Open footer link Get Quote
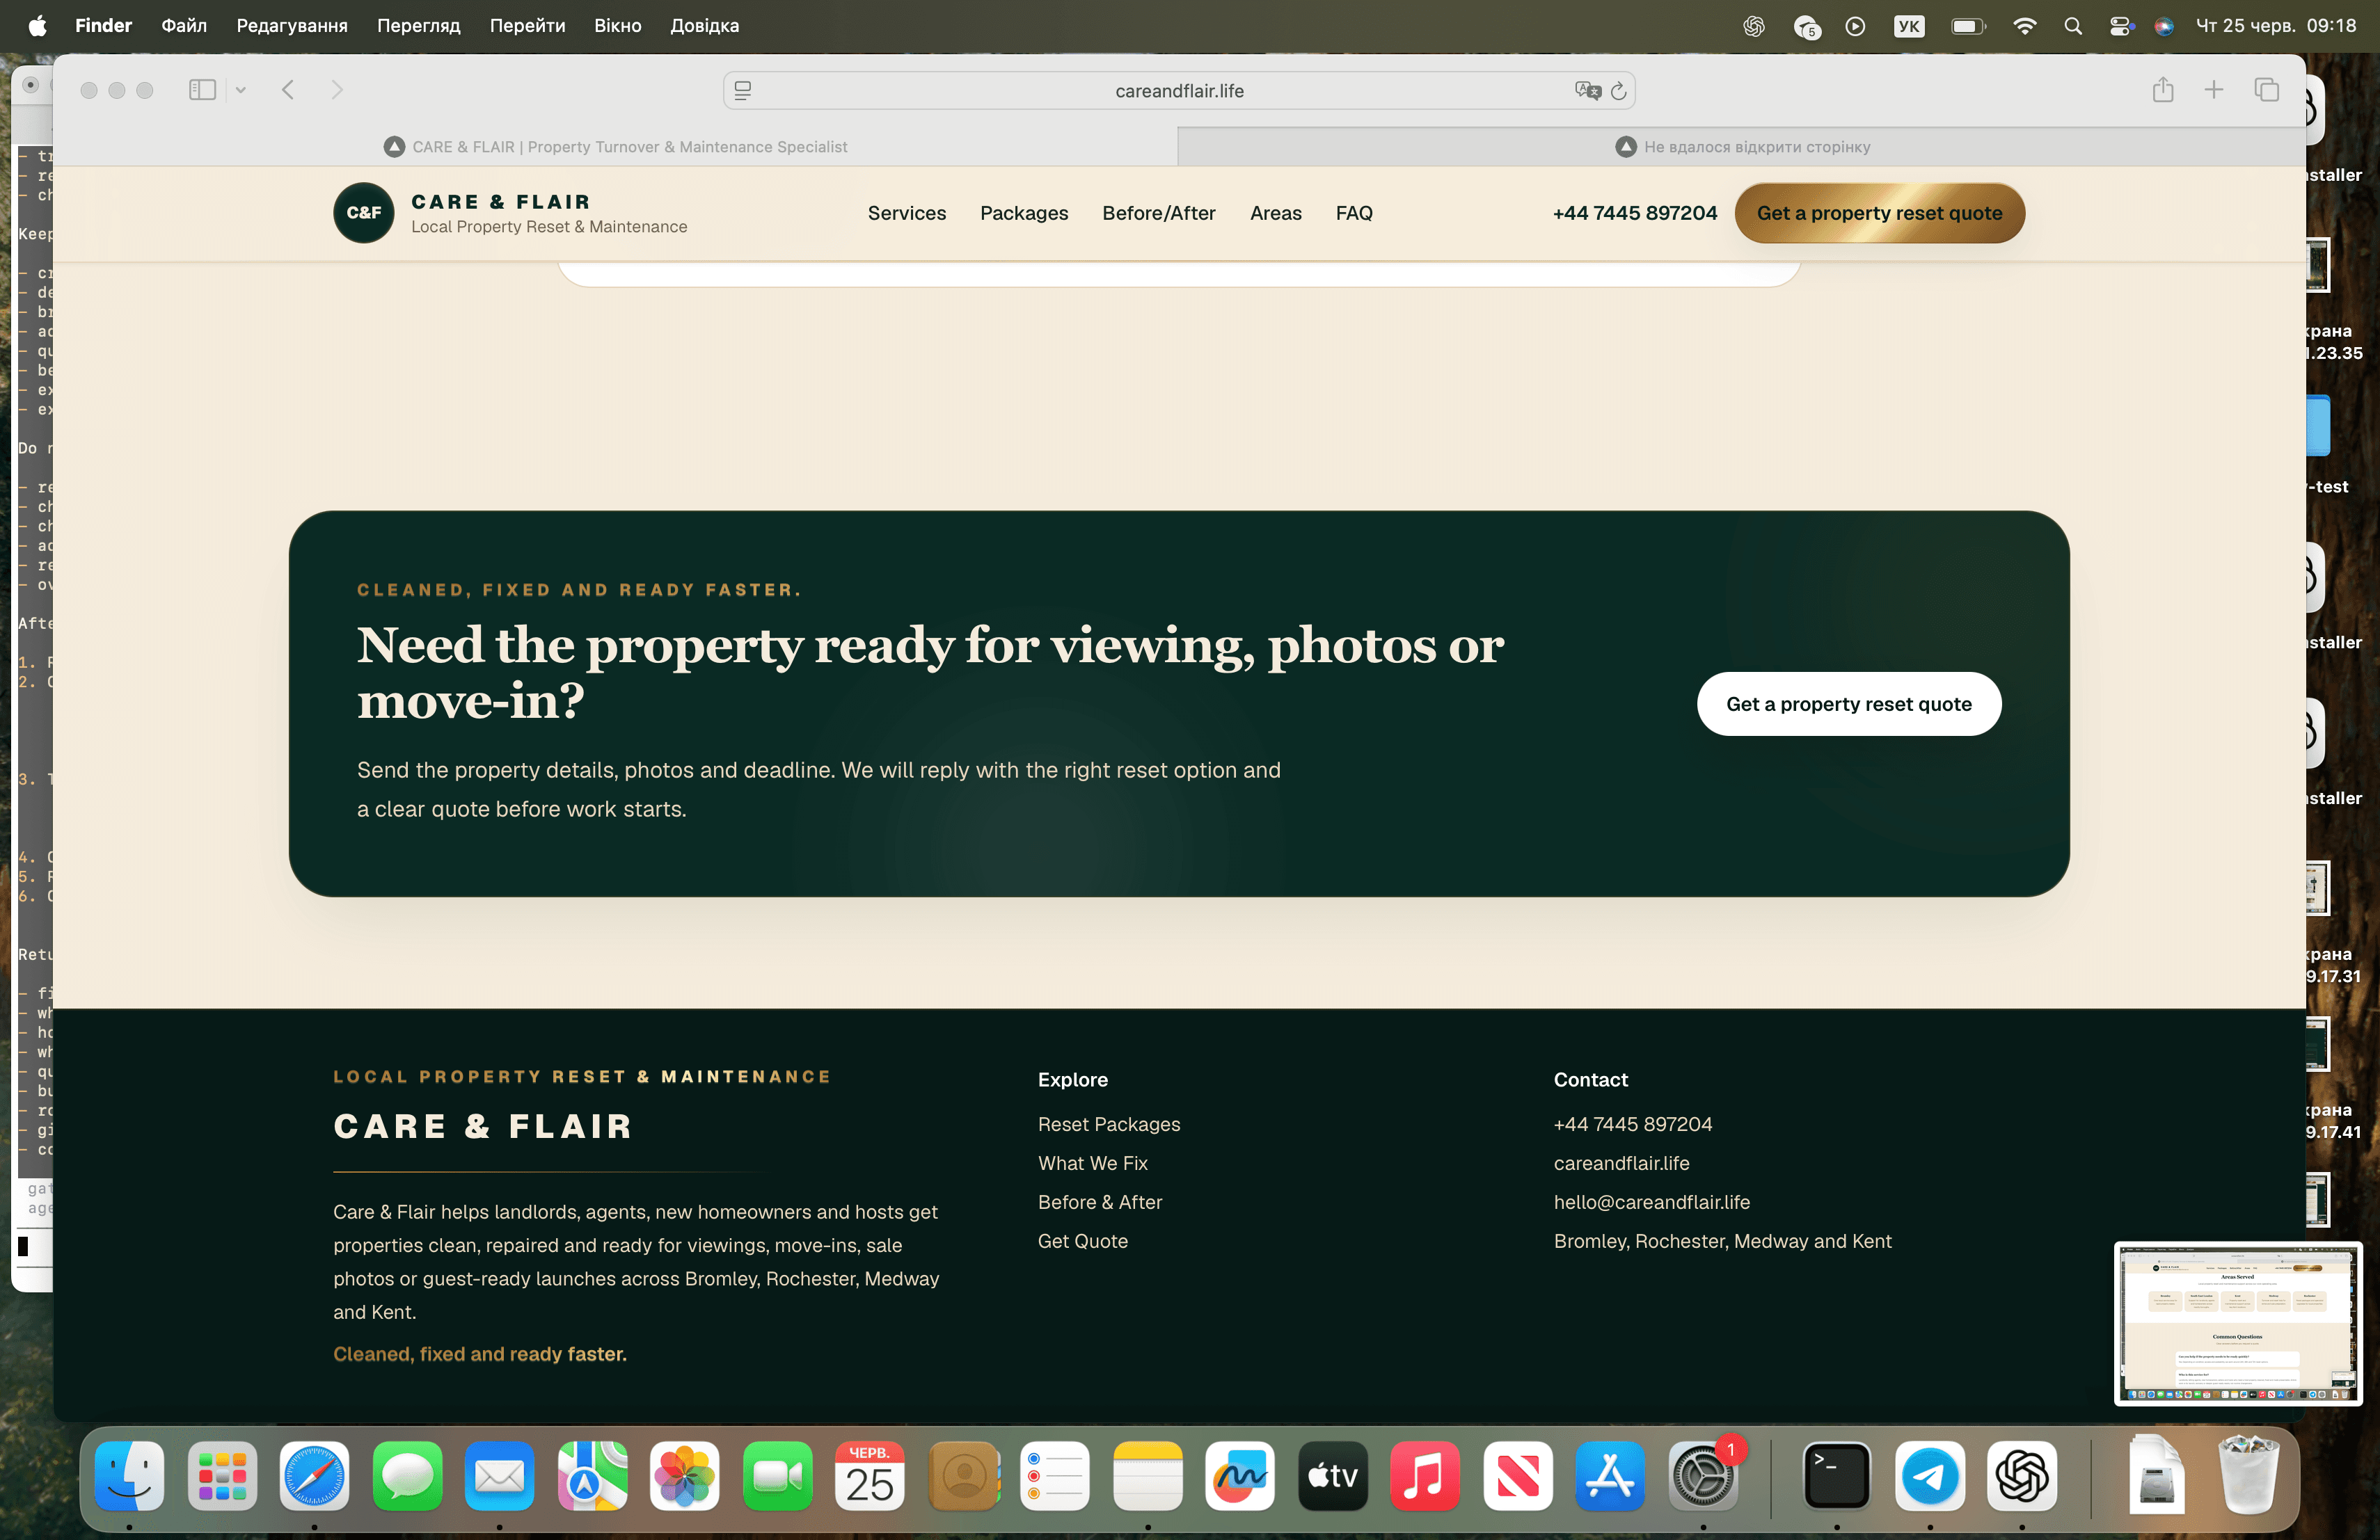The width and height of the screenshot is (2380, 1540). (1083, 1241)
